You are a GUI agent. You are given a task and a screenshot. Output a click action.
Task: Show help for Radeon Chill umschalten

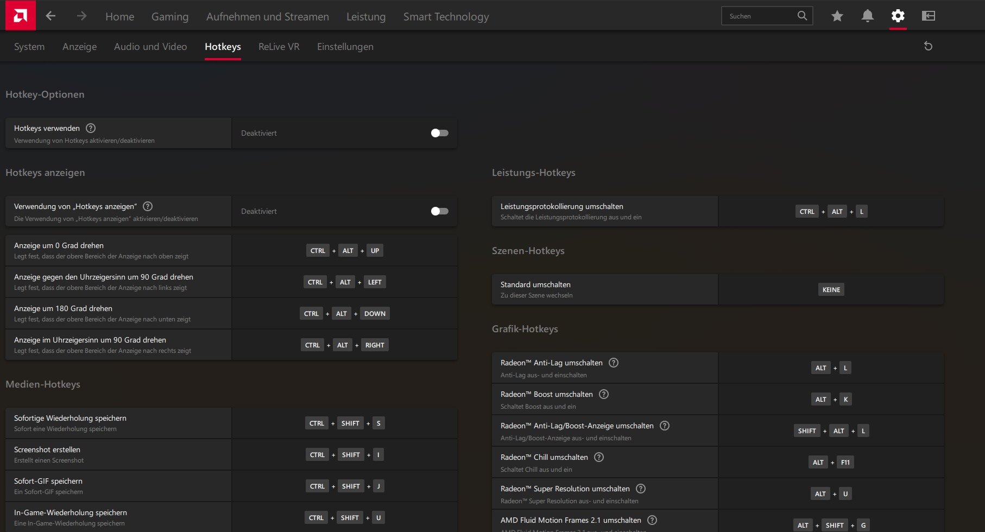click(x=599, y=457)
